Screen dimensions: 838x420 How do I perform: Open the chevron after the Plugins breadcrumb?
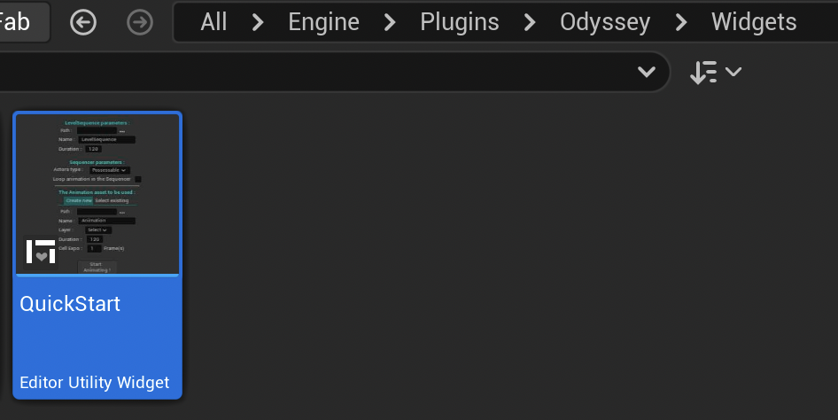pyautogui.click(x=530, y=22)
